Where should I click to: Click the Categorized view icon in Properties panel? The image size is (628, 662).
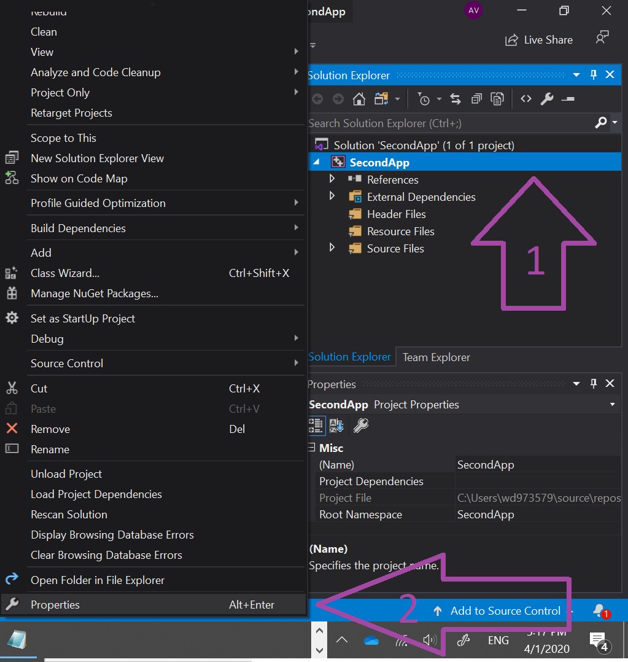coord(316,426)
